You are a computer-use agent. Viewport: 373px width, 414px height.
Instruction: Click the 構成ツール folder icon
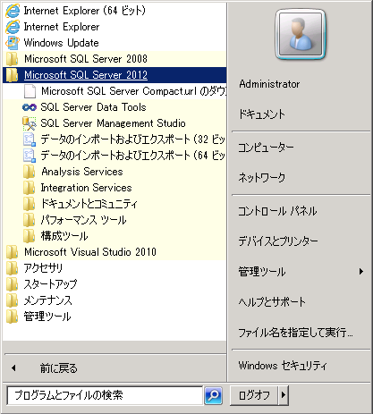tap(30, 236)
